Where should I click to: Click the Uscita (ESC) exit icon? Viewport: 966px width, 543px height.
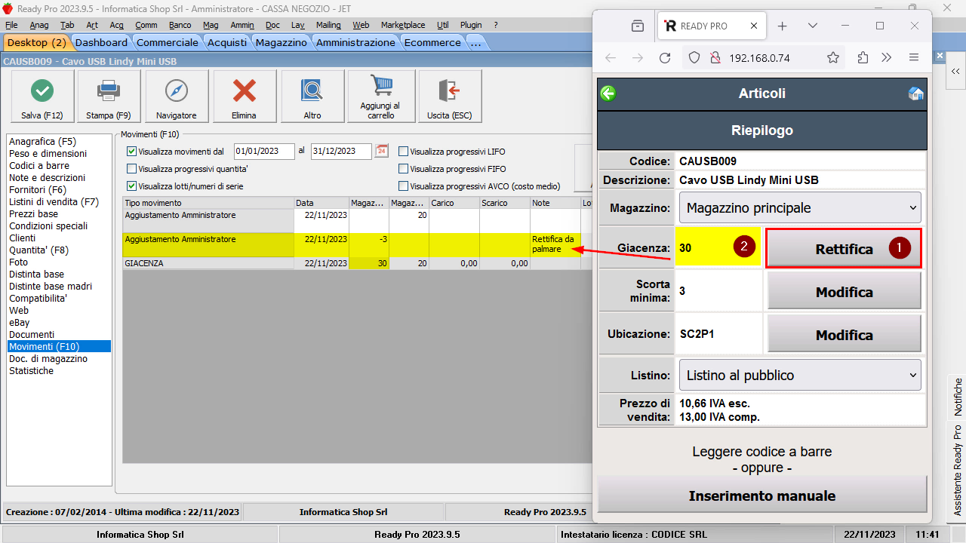450,91
